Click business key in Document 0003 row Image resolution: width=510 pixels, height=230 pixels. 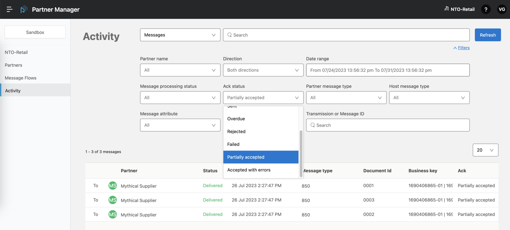click(x=431, y=200)
